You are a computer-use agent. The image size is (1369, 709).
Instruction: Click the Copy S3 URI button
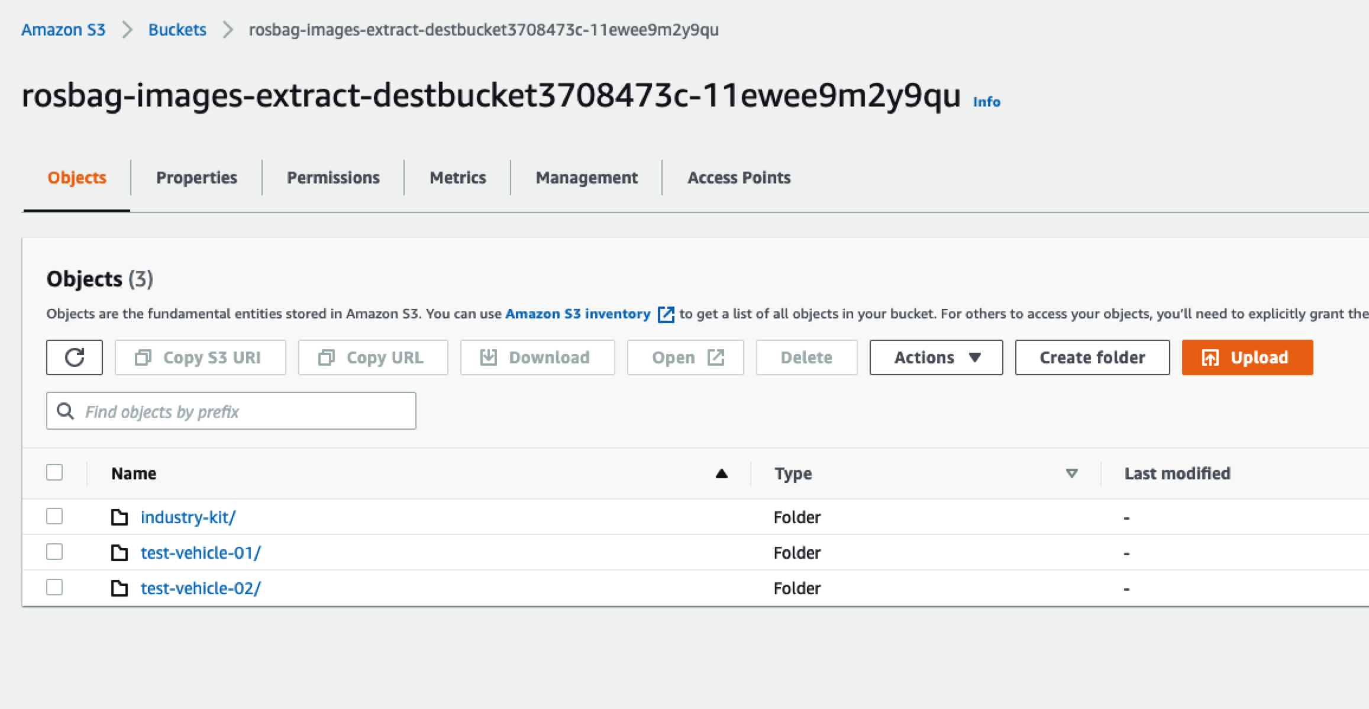pyautogui.click(x=201, y=357)
